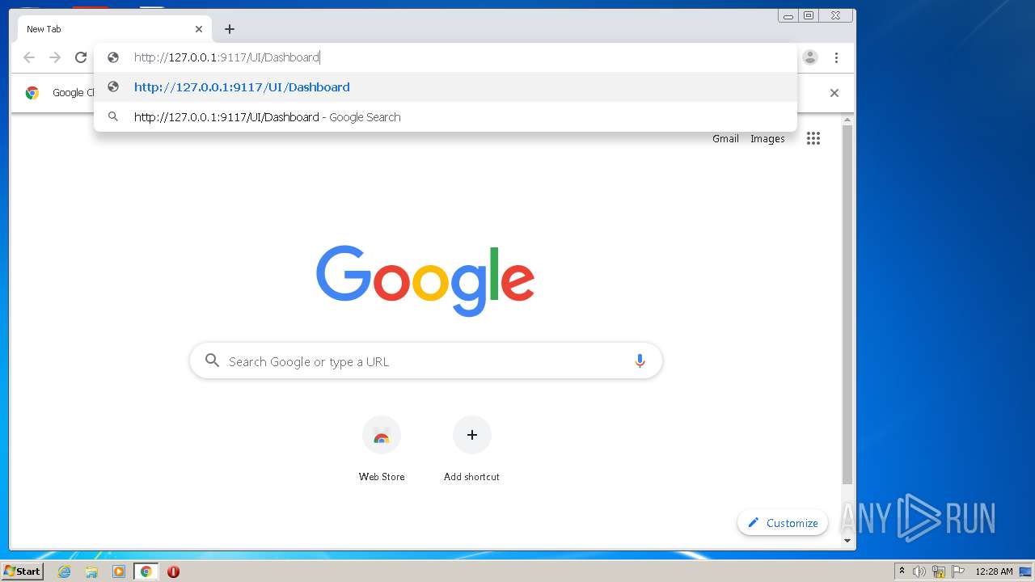
Task: Open the Windows Start menu
Action: (22, 571)
